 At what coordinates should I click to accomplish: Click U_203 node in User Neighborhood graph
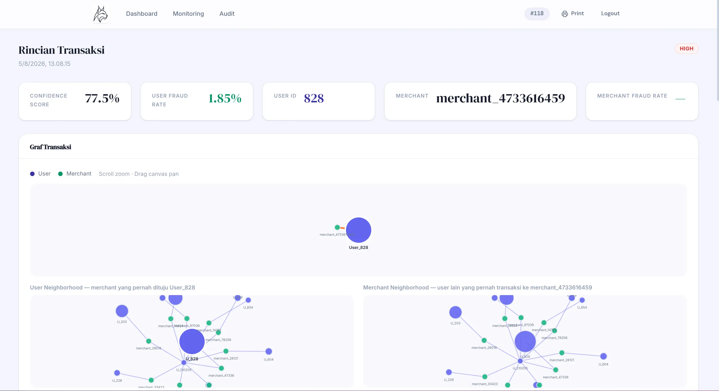(122, 311)
